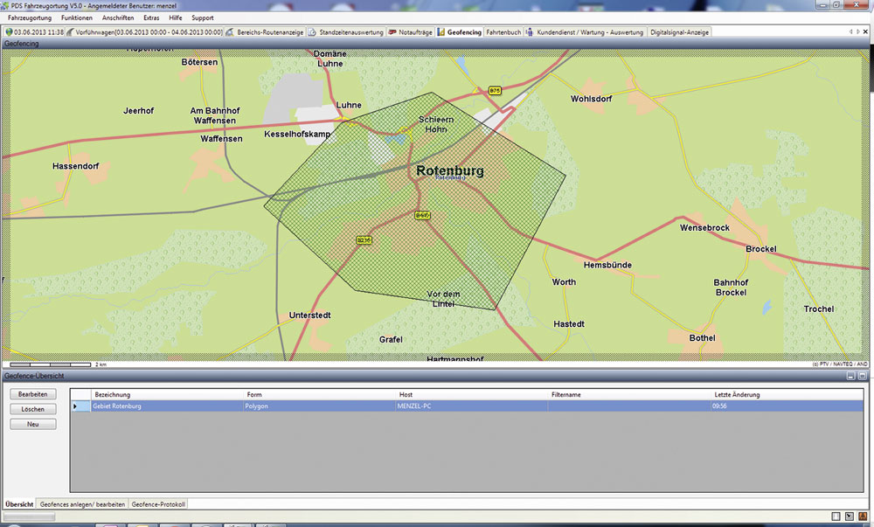
Task: Sort by the Letzte Änderung column header
Action: (x=787, y=394)
